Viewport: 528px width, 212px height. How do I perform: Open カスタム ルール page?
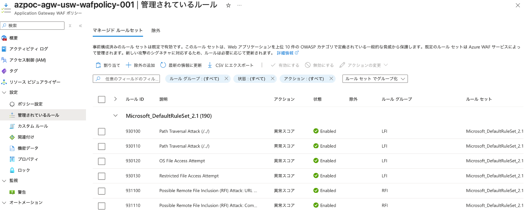(33, 126)
